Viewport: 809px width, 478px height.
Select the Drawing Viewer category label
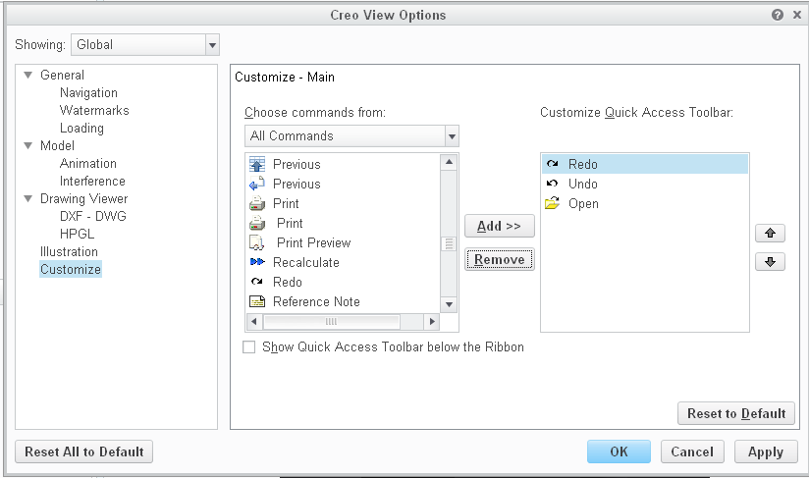[x=84, y=199]
